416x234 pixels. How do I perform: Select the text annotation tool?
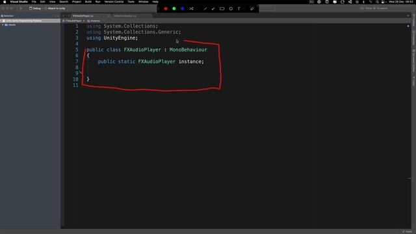239,8
